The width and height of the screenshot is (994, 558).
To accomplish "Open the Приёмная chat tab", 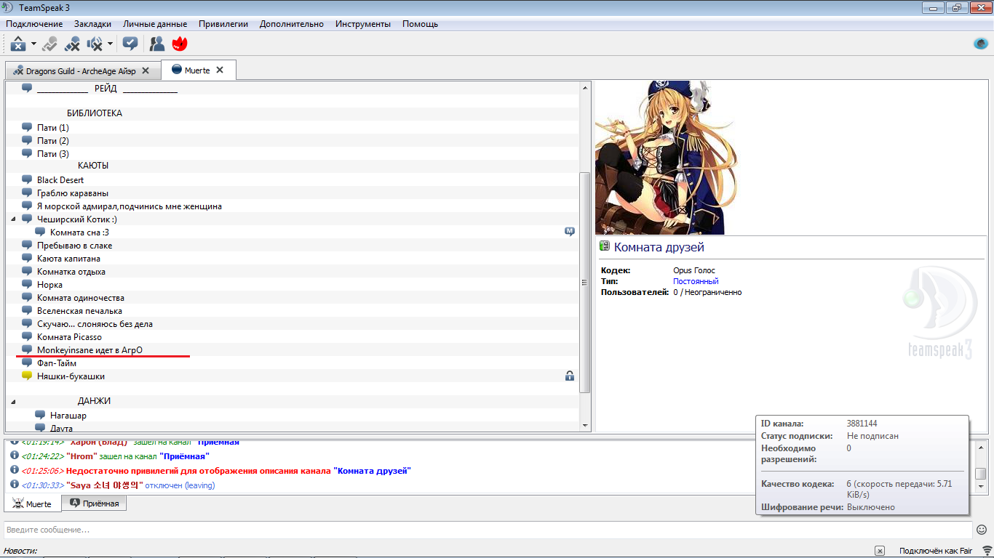I will [x=94, y=503].
